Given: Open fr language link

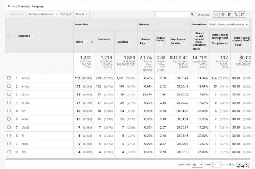Looking at the screenshot, I should (23, 136).
